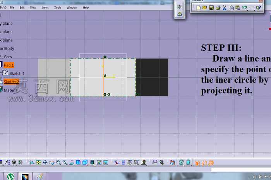
Task: Click the command input field at bottom
Action: (241, 170)
